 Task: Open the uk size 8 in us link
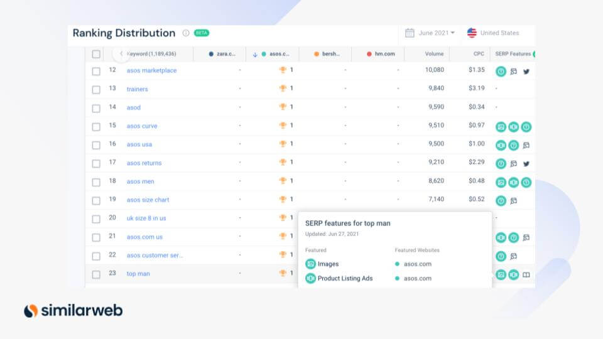coord(146,218)
